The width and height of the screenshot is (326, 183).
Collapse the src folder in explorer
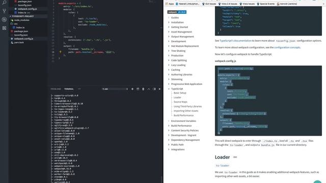pyautogui.click(x=16, y=24)
